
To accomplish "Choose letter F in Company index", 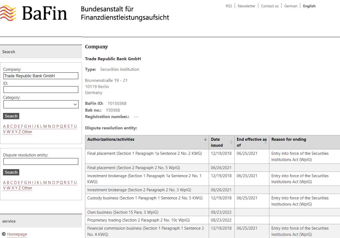I will click(x=22, y=126).
